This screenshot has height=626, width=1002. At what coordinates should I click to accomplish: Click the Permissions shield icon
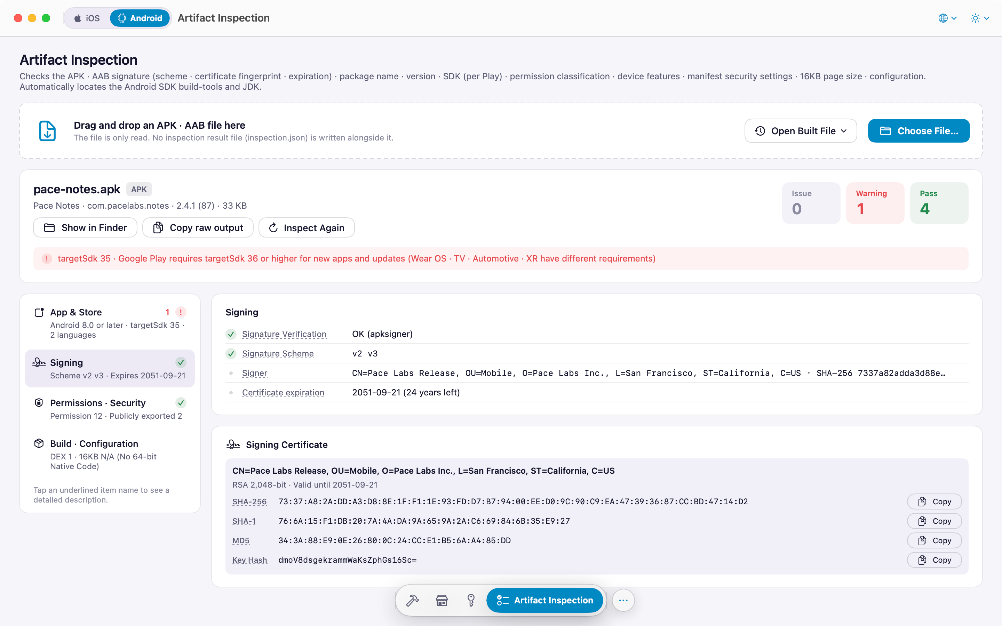click(x=39, y=403)
